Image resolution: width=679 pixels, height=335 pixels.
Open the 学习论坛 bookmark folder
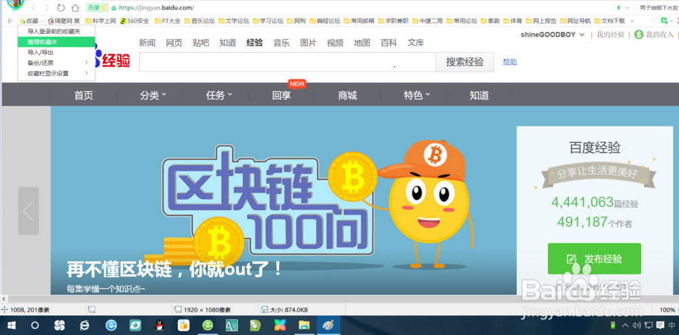(x=268, y=21)
